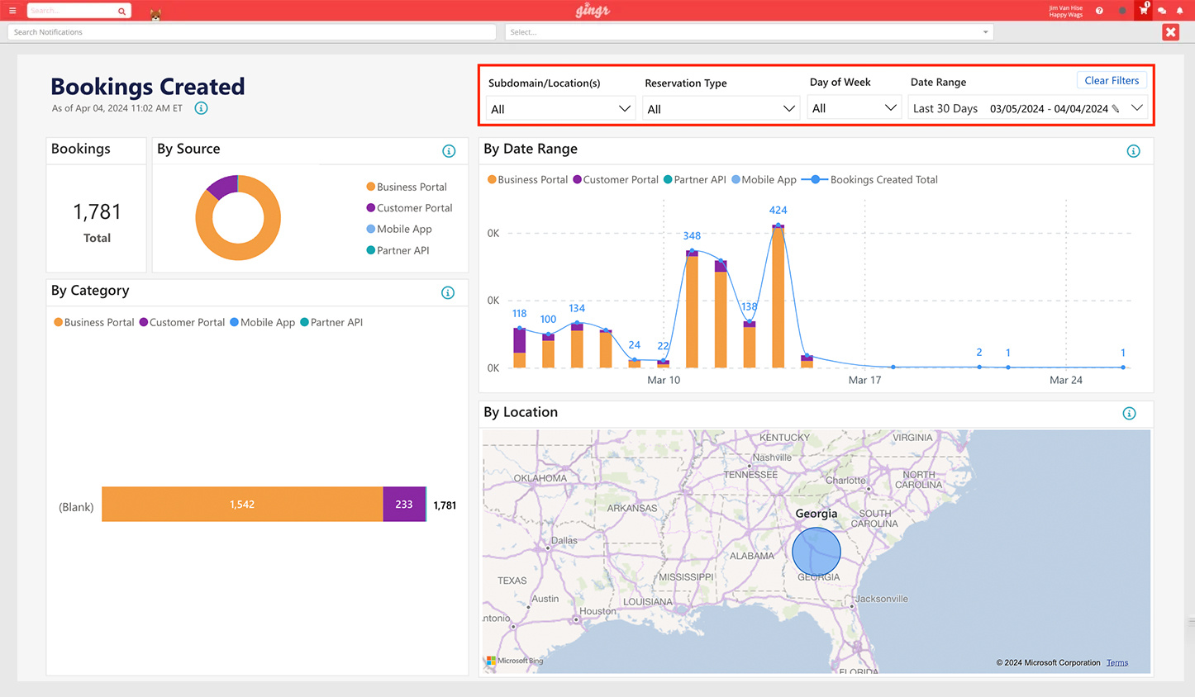
Task: Open the hamburger navigation menu
Action: [x=12, y=11]
